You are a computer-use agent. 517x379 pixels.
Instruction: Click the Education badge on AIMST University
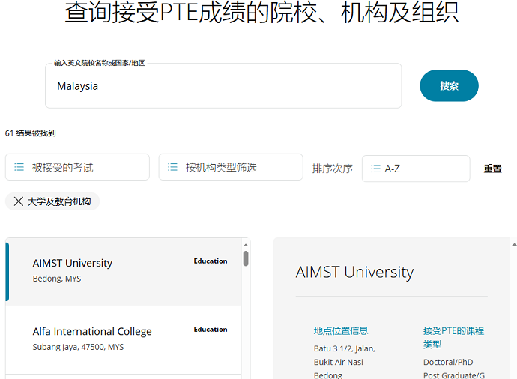pos(211,261)
